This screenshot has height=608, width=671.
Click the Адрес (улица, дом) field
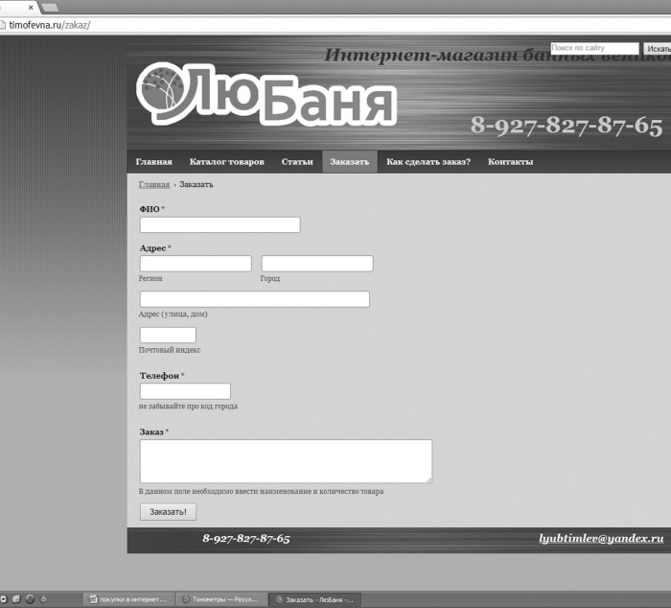pyautogui.click(x=255, y=299)
